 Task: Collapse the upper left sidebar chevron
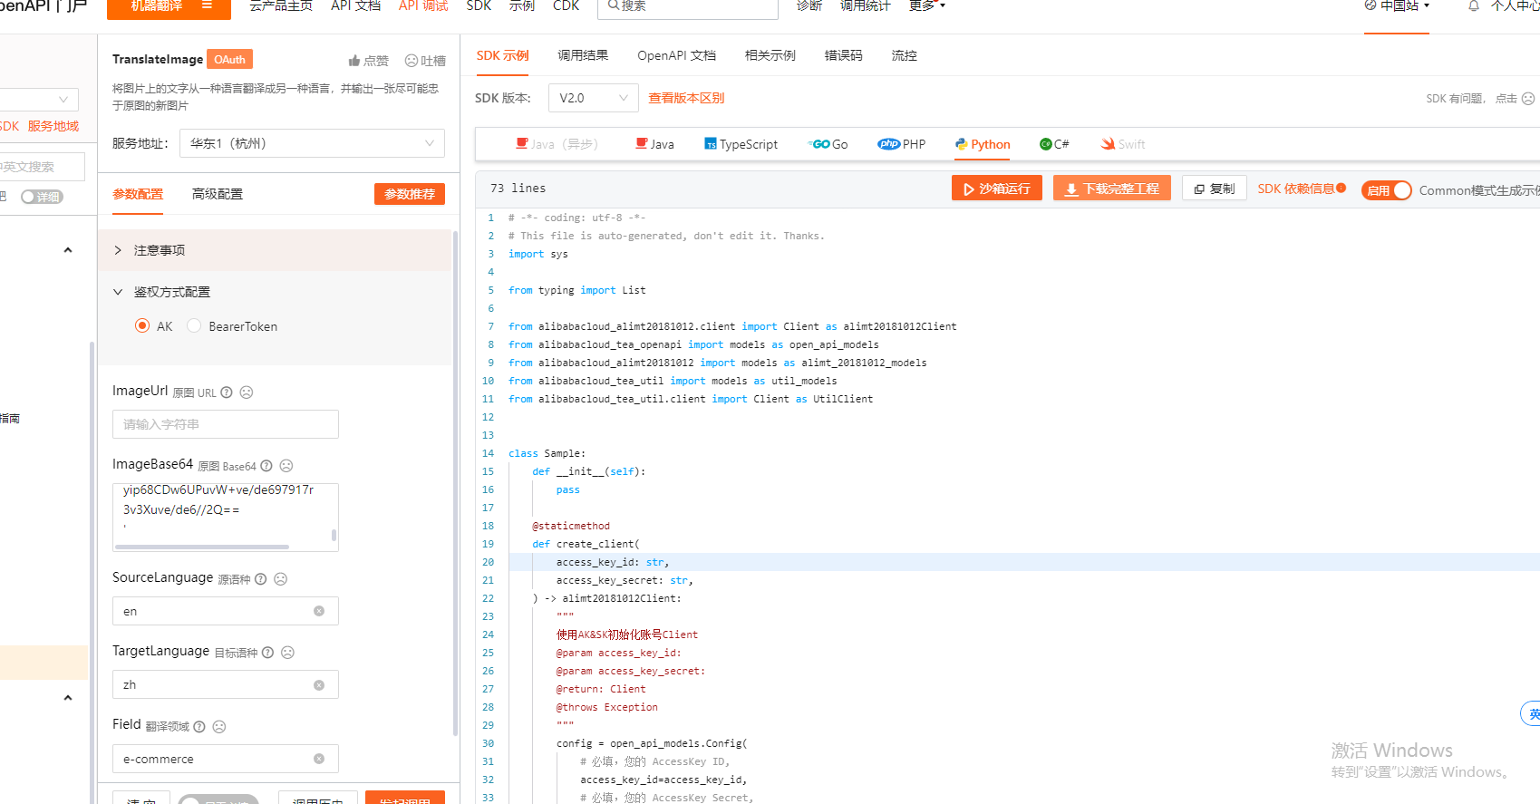click(68, 250)
